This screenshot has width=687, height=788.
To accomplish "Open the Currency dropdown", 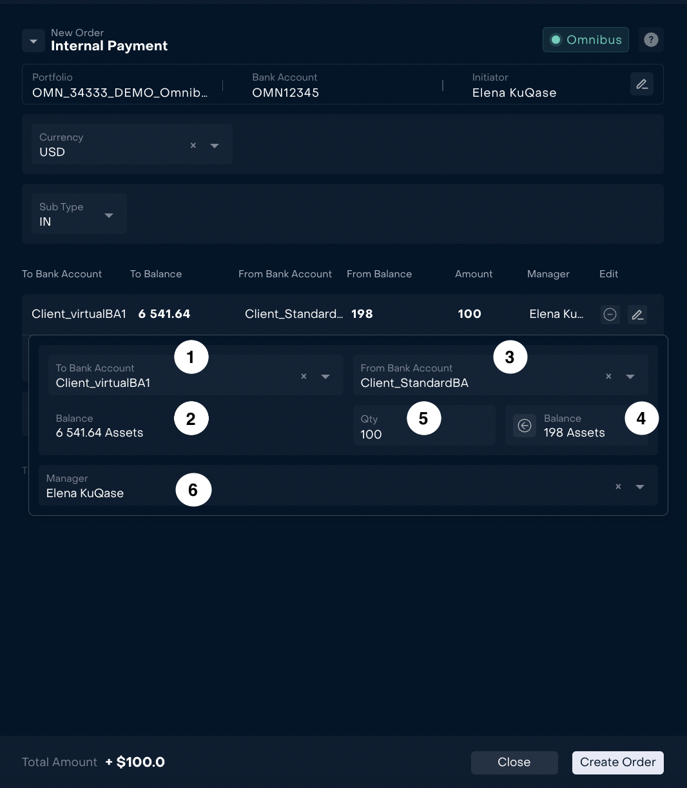I will click(215, 146).
